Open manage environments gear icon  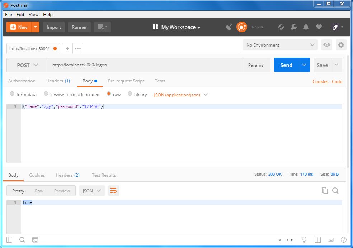click(341, 45)
